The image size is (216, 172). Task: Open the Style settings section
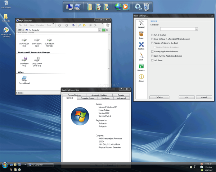click(141, 57)
